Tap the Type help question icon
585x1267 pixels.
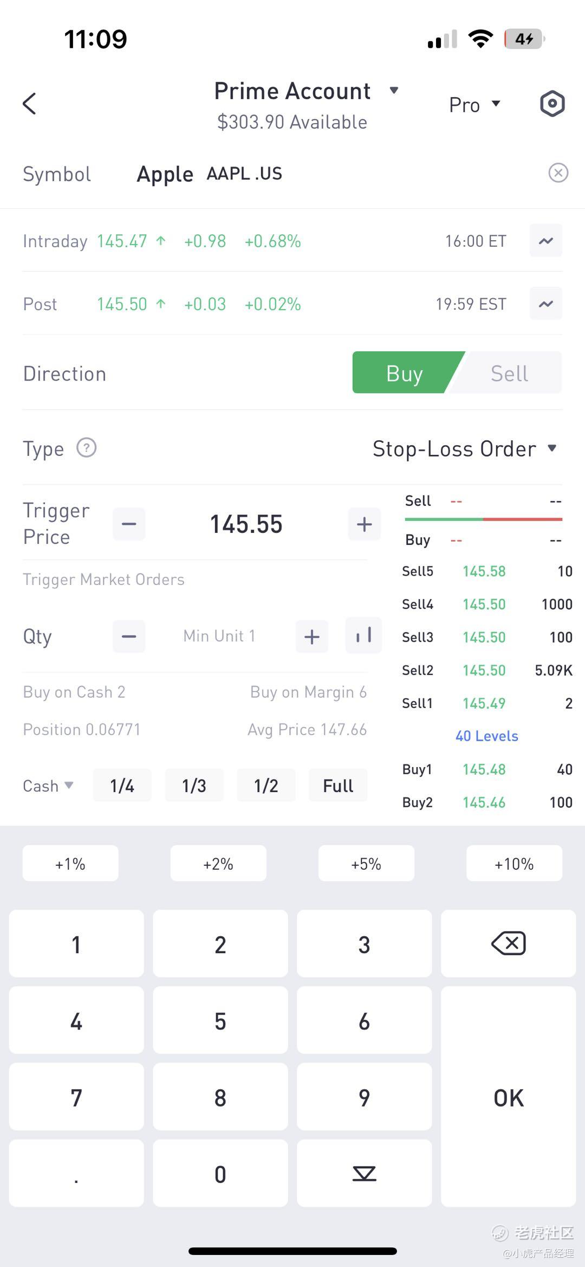[86, 448]
